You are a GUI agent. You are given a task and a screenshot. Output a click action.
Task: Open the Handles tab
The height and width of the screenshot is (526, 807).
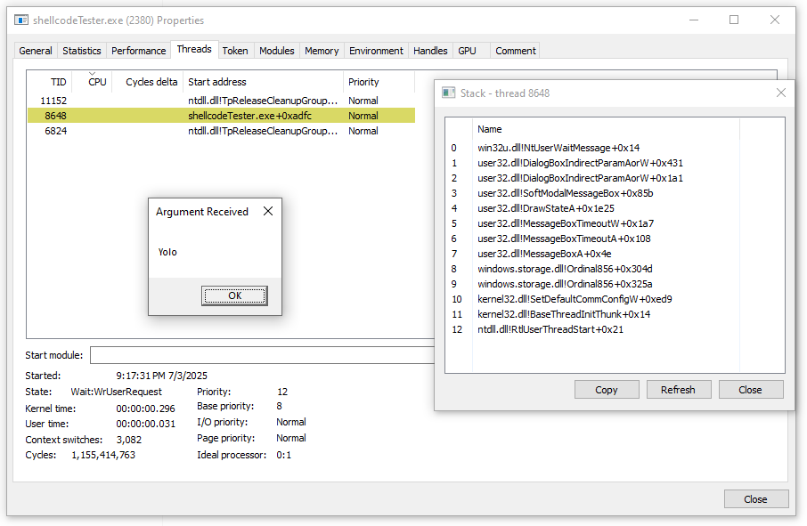pos(430,51)
